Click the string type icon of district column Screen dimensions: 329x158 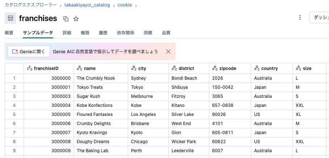174,68
